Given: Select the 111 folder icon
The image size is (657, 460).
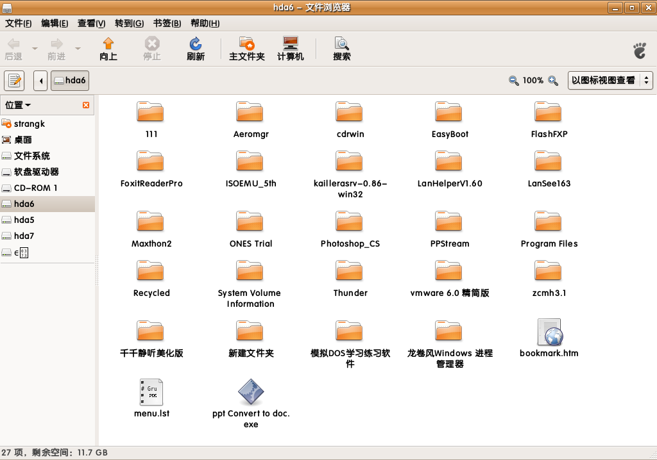Looking at the screenshot, I should (x=150, y=111).
